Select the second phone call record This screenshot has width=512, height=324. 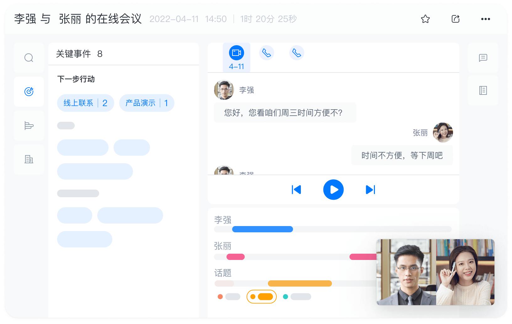pos(297,53)
